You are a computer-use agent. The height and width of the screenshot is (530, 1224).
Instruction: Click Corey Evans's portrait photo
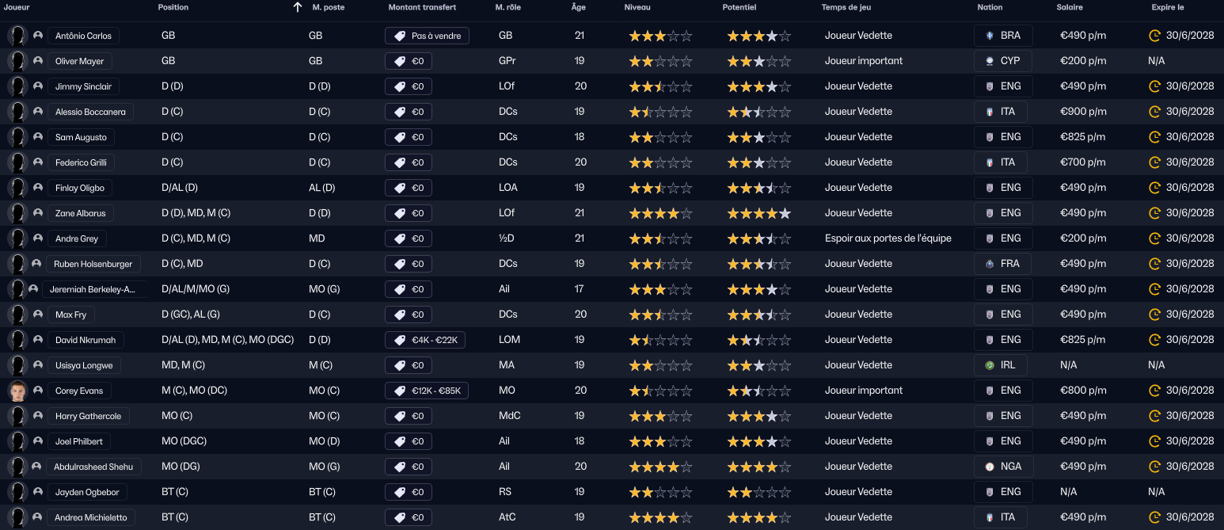[x=17, y=391]
